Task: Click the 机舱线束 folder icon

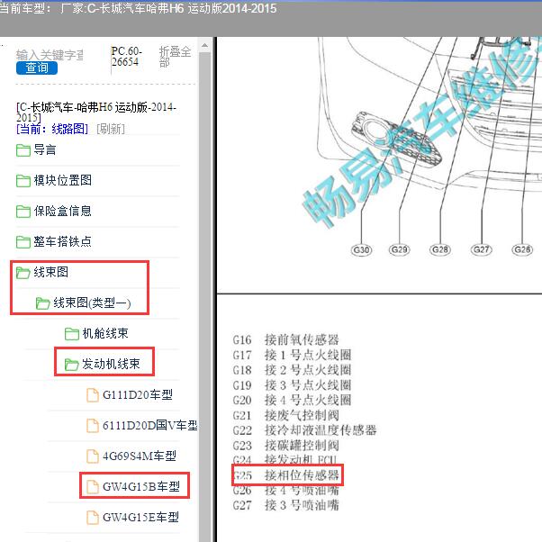Action: 72,333
